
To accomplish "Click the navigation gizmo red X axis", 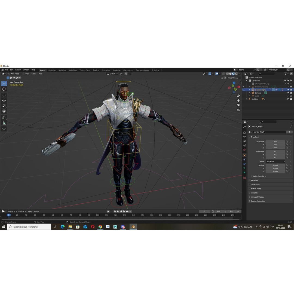I will [239, 87].
